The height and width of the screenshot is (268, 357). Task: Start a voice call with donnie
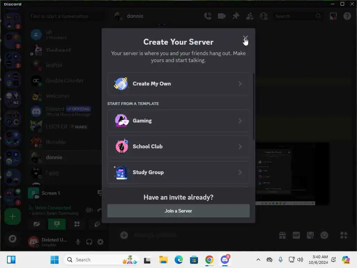208,16
